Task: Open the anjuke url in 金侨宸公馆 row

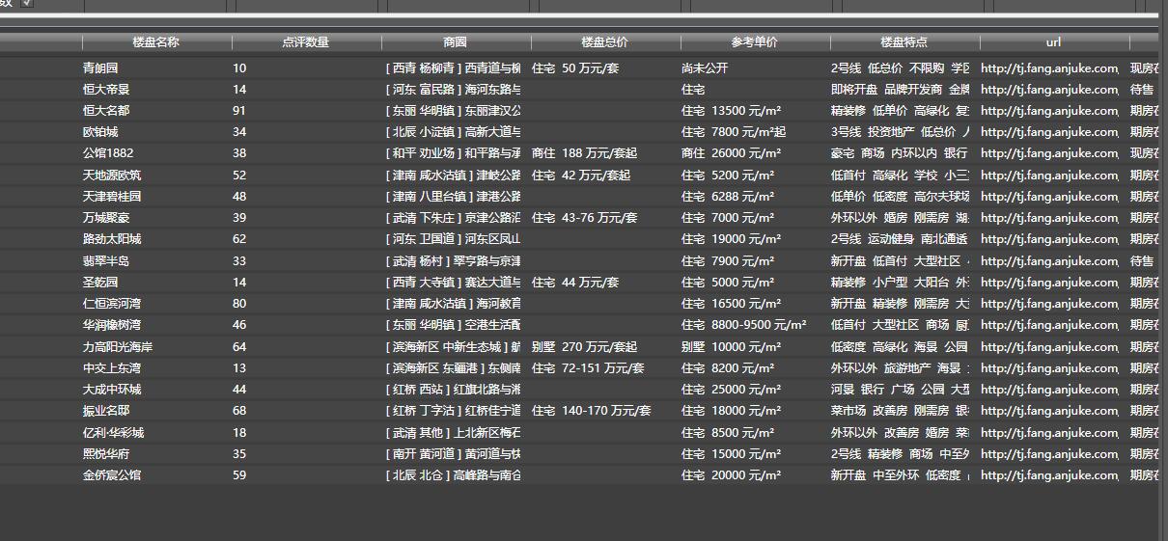Action: pyautogui.click(x=1050, y=475)
